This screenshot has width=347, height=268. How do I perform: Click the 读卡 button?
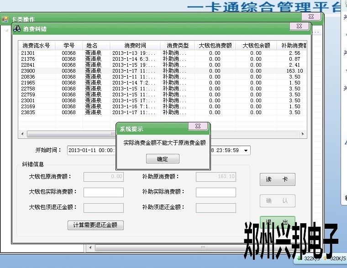click(277, 179)
